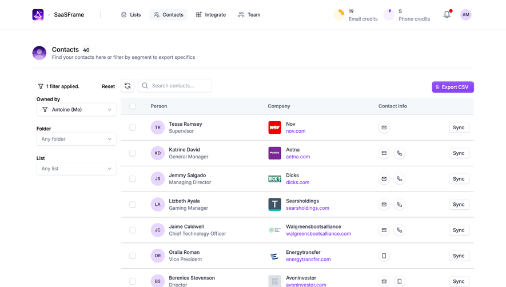Click the mobile icon for Oralia Roman
Image resolution: width=506 pixels, height=287 pixels.
(x=384, y=256)
